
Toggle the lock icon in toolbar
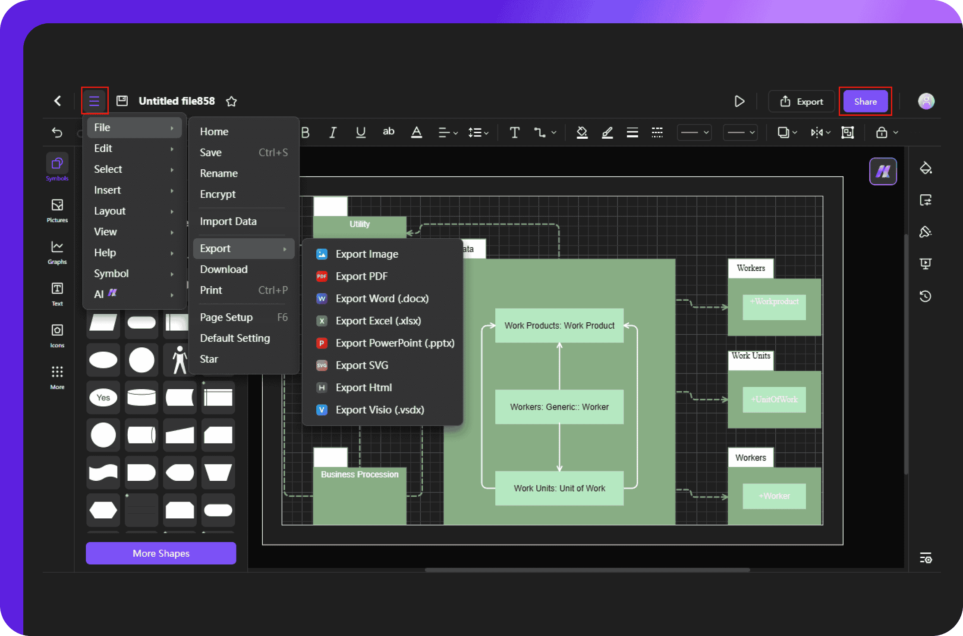(881, 134)
